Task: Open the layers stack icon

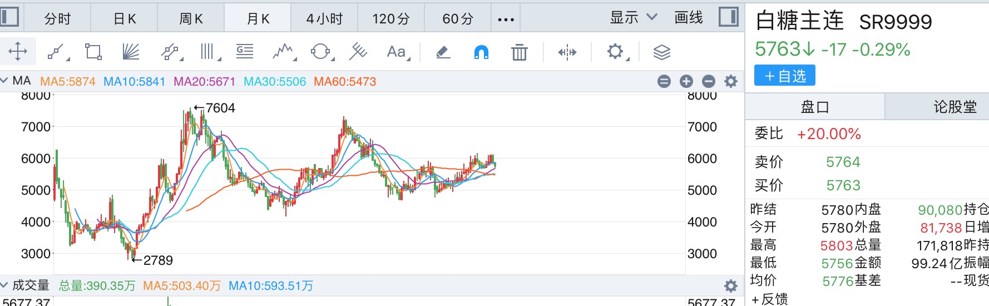Action: coord(661,52)
